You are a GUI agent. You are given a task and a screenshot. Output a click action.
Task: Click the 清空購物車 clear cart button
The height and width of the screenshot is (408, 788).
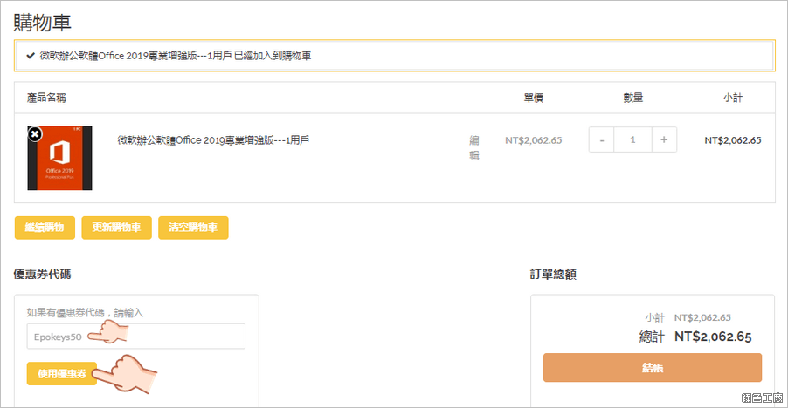[x=193, y=228]
